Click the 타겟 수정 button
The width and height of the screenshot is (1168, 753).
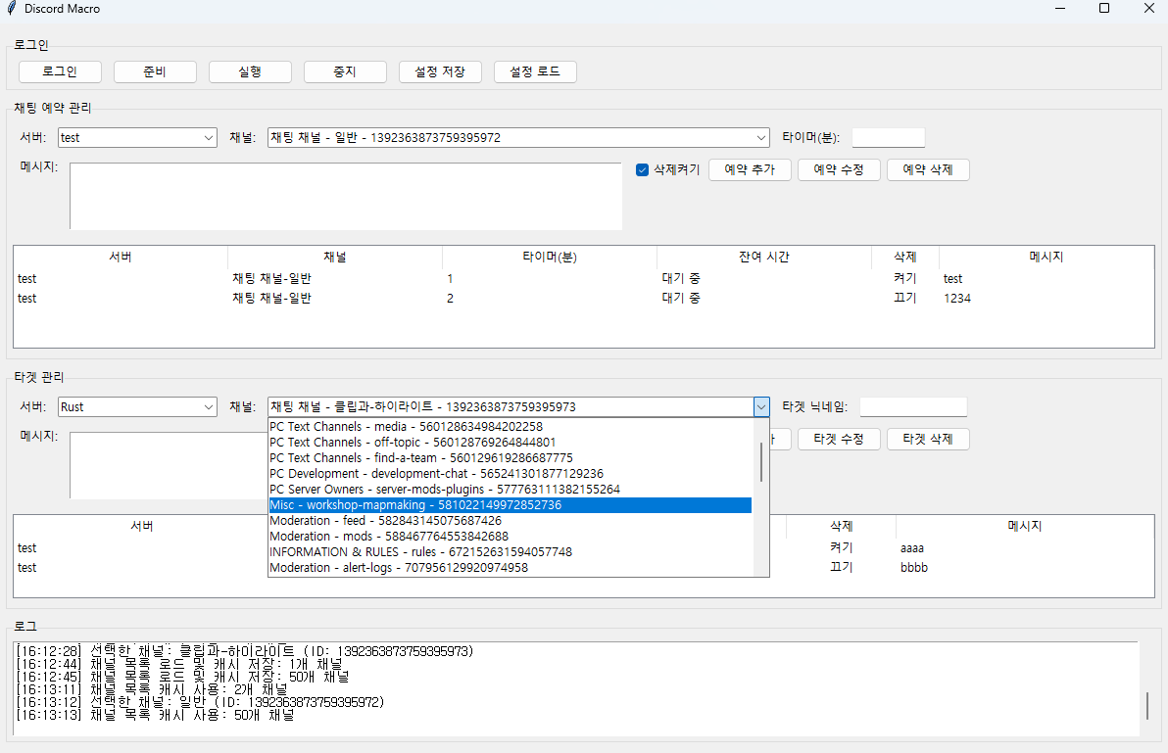(x=839, y=439)
